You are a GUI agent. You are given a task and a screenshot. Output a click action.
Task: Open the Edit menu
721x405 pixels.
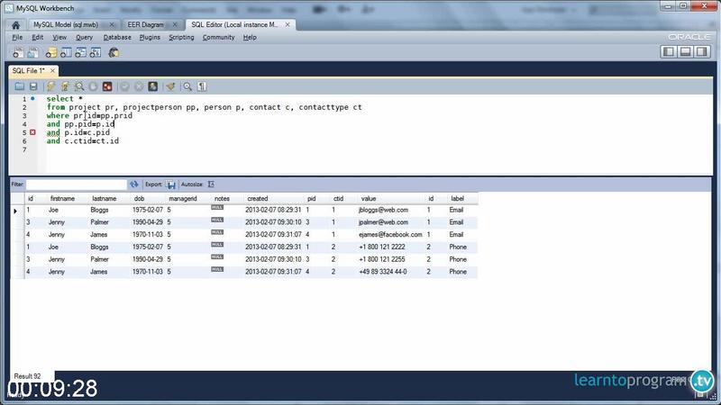tap(37, 37)
